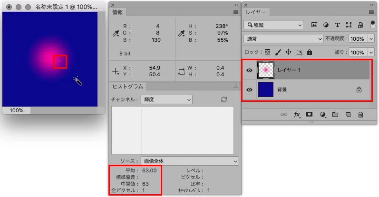Add a layer mask
The width and height of the screenshot is (379, 197).
click(x=309, y=115)
